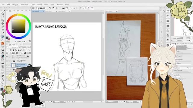Viewport: 193px width, 108px height.
Task: Select the Eyedropper tool
Action: pyautogui.click(x=3, y=33)
